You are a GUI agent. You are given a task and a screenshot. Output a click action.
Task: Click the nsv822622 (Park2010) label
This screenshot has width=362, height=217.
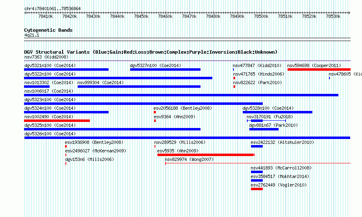pos(257,82)
